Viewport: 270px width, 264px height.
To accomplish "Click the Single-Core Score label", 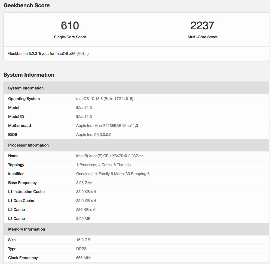I will pos(70,37).
